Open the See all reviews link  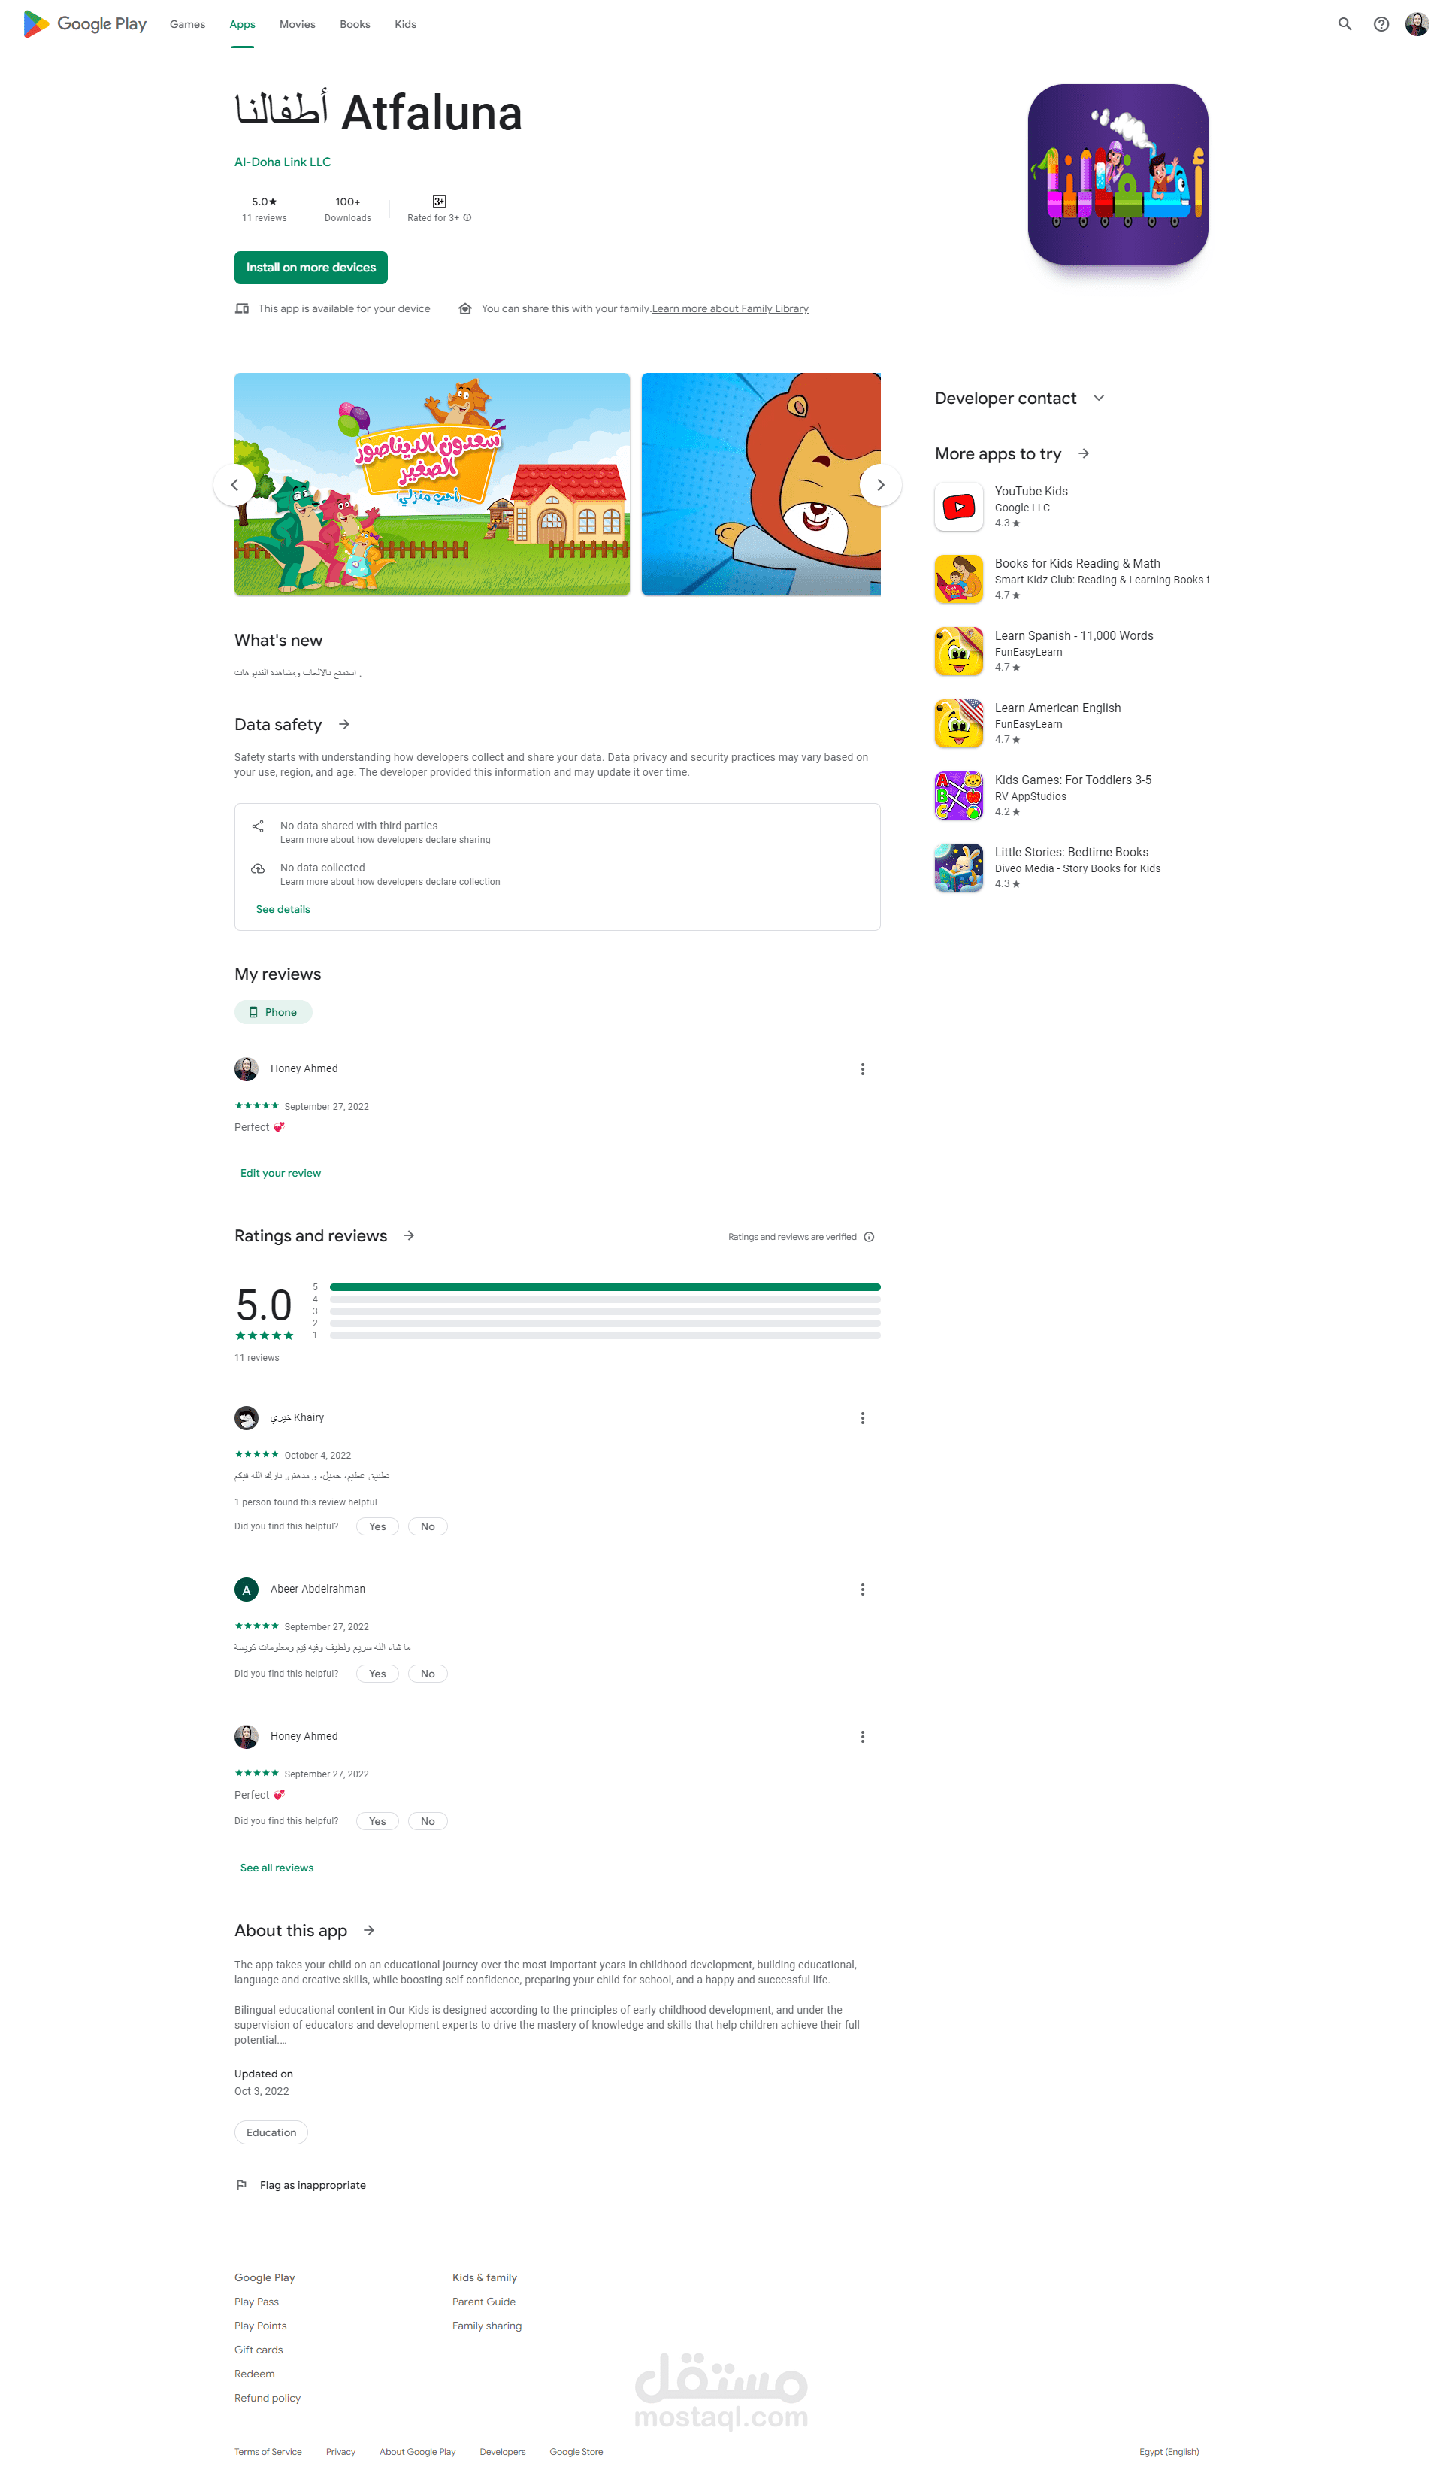pyautogui.click(x=277, y=1868)
